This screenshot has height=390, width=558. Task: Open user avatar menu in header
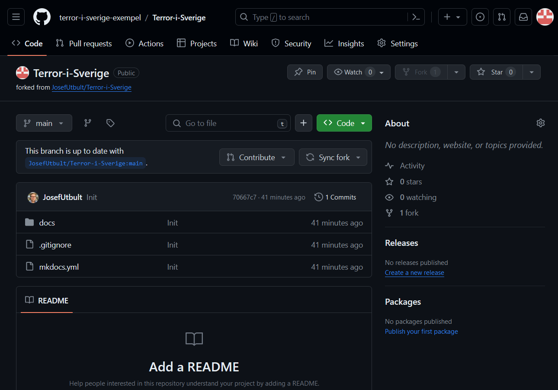click(x=545, y=17)
